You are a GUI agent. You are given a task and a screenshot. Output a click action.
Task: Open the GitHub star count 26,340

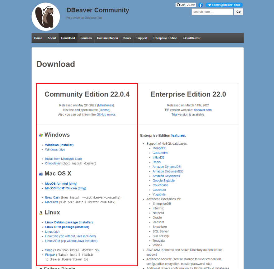pos(191,5)
